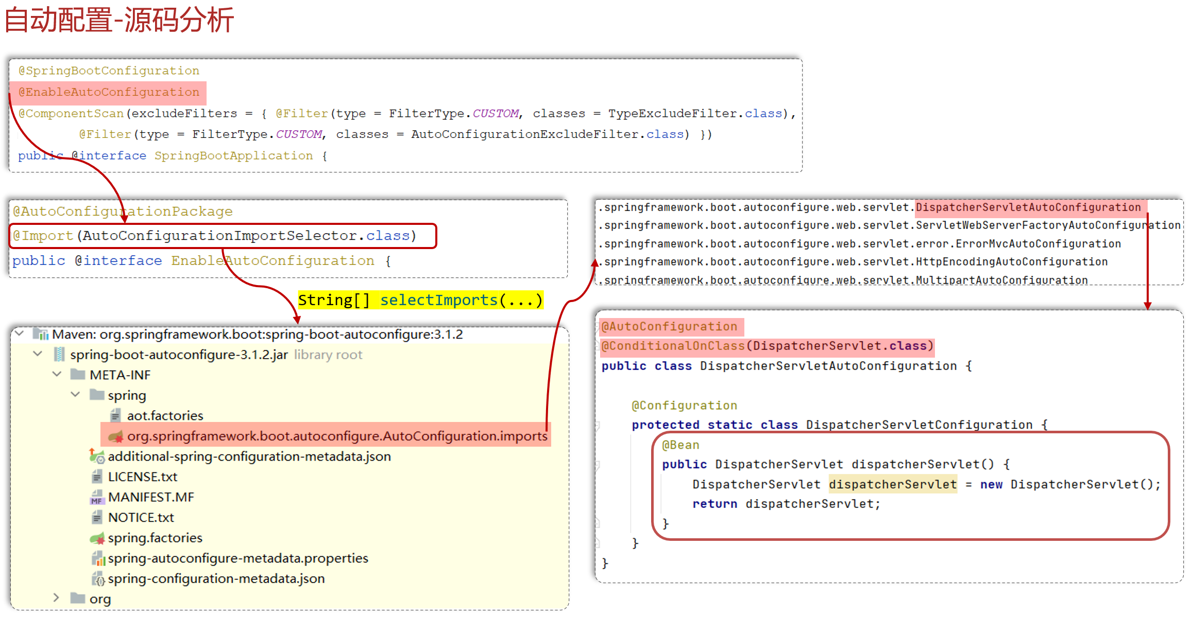Click the AutoConfiguration.imports leaf icon
Image resolution: width=1192 pixels, height=617 pixels.
tap(116, 436)
